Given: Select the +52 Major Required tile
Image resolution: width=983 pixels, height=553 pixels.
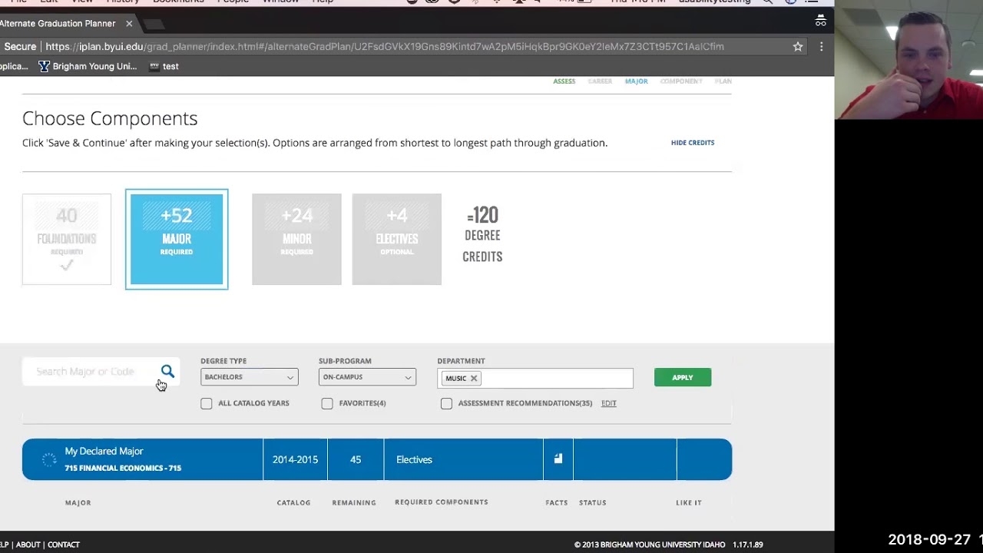Looking at the screenshot, I should tap(177, 238).
